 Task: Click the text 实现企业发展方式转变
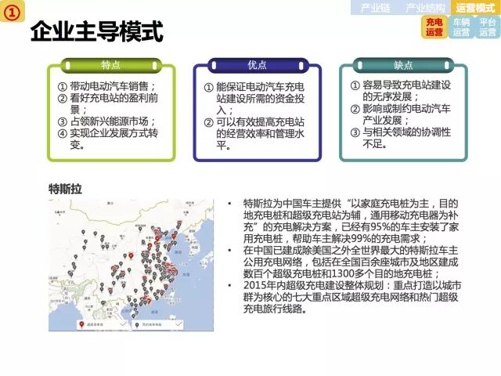click(114, 139)
